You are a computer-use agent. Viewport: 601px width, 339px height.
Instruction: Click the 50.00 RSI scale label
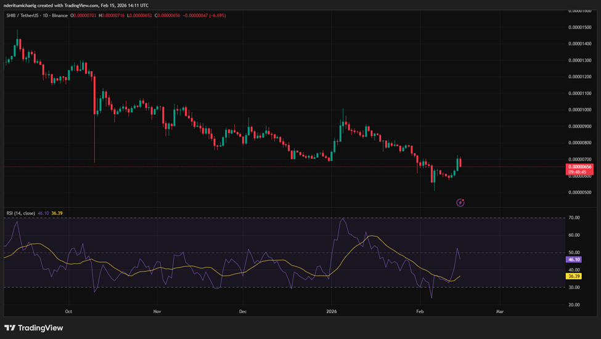point(574,253)
